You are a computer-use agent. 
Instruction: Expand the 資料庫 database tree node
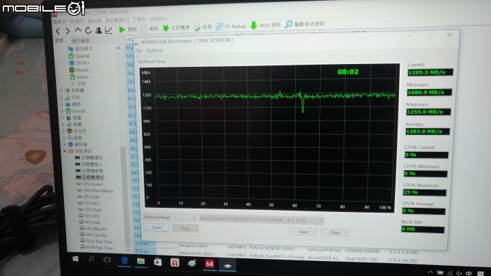coord(65,144)
